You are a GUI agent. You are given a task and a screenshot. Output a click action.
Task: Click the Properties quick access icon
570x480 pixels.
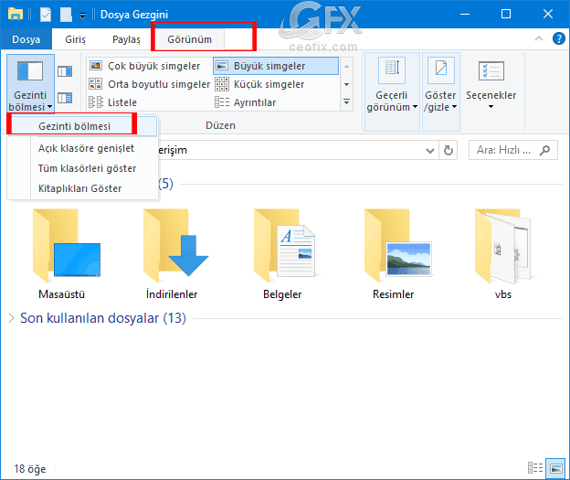[46, 15]
